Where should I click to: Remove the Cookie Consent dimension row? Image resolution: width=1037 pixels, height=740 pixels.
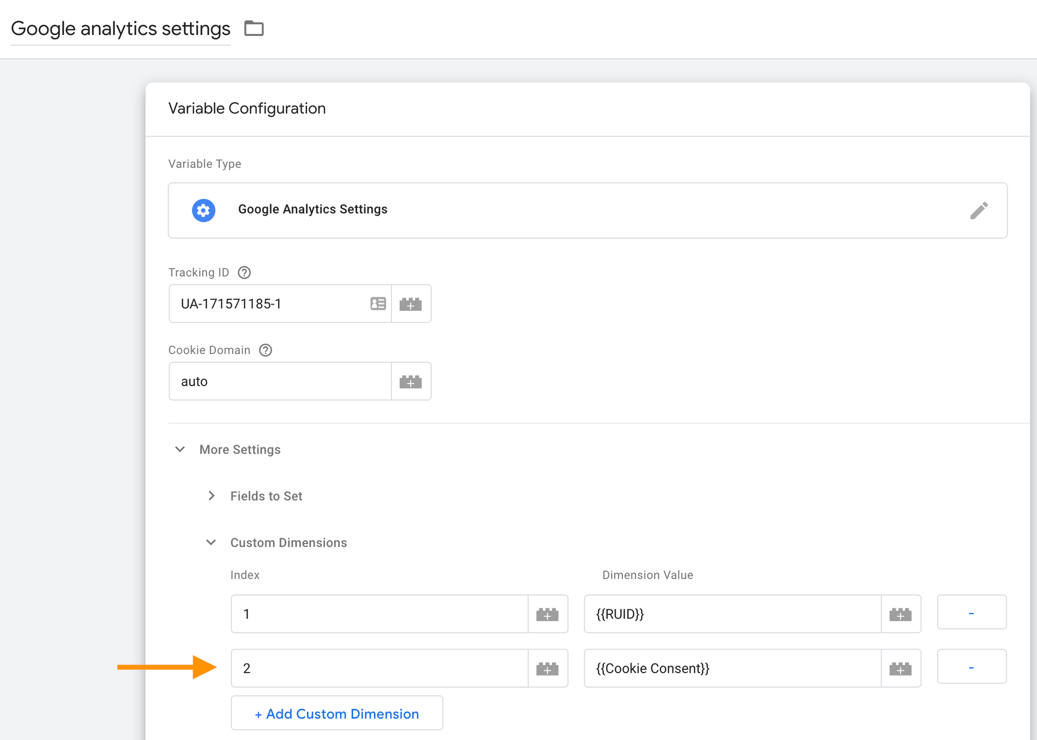click(971, 667)
